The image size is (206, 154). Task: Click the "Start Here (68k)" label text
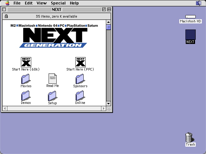point(26,69)
